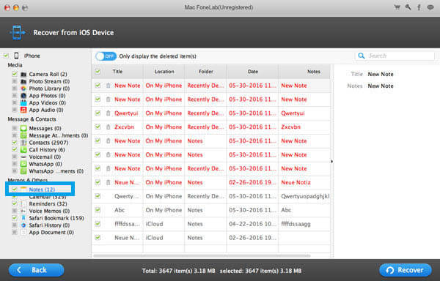Screen dimensions: 440x281
Task: Select Voice Memos (0) in the sidebar
Action: click(49, 211)
